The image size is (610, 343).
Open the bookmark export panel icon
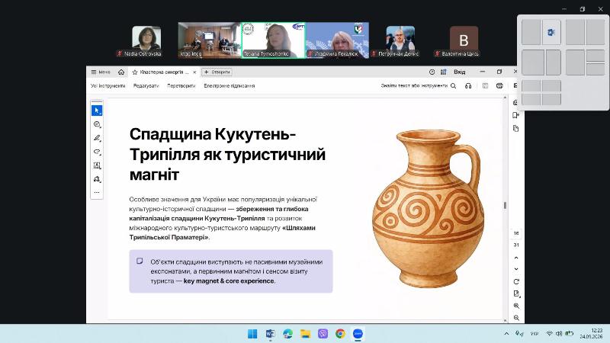click(x=516, y=116)
